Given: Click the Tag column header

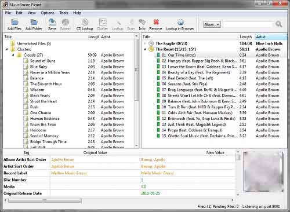Looking at the screenshot, I should coord(27,153).
